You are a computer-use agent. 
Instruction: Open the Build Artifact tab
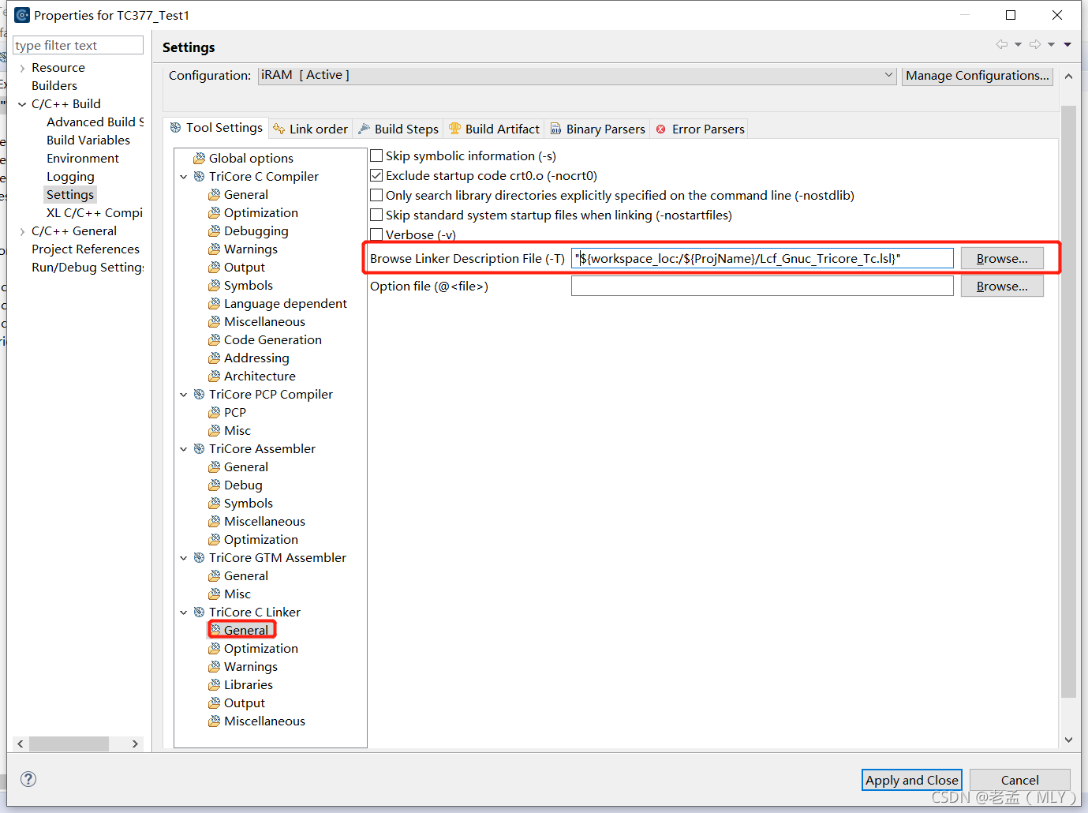(x=494, y=129)
